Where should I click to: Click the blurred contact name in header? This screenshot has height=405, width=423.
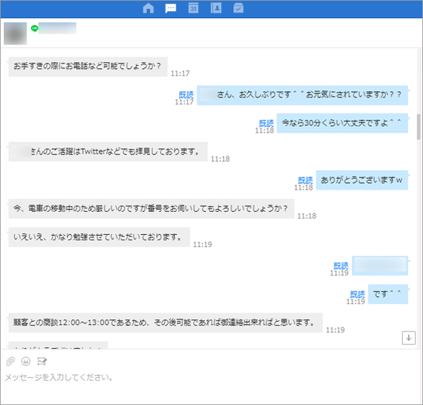(x=58, y=28)
